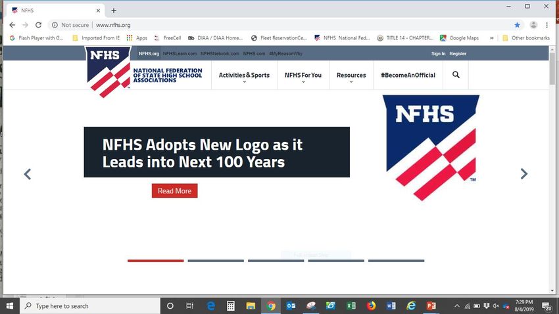Jump to the second carousel indicator bar
This screenshot has height=314, width=559.
216,261
